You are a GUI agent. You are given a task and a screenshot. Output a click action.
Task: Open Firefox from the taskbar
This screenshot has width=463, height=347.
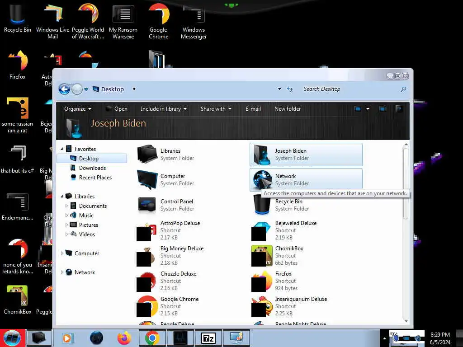pyautogui.click(x=124, y=338)
